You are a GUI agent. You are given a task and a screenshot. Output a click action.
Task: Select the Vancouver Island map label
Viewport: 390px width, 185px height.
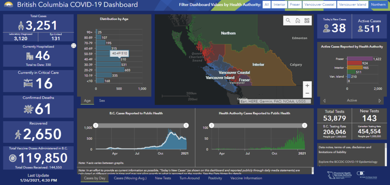(x=220, y=78)
